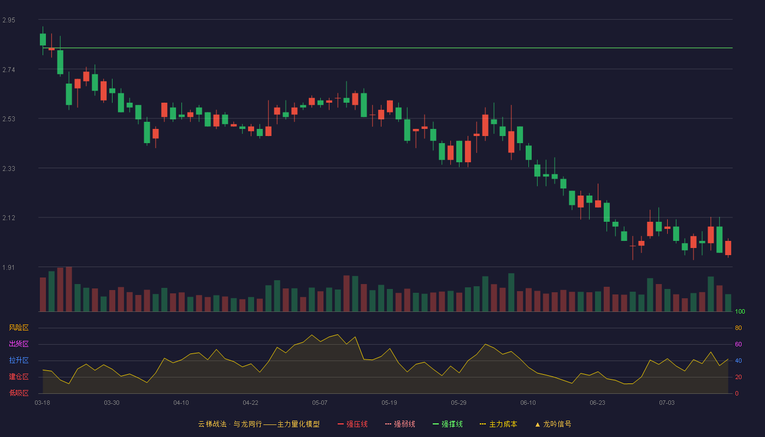Screen dimensions: 765x437
Task: Click the 03-18 date label
Action: coord(43,403)
